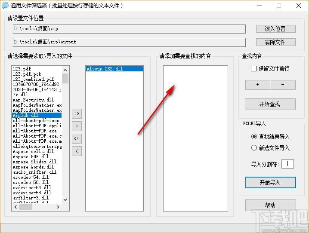Select avfilter-3.dll in file list
309x233 pixels.
click(37, 198)
